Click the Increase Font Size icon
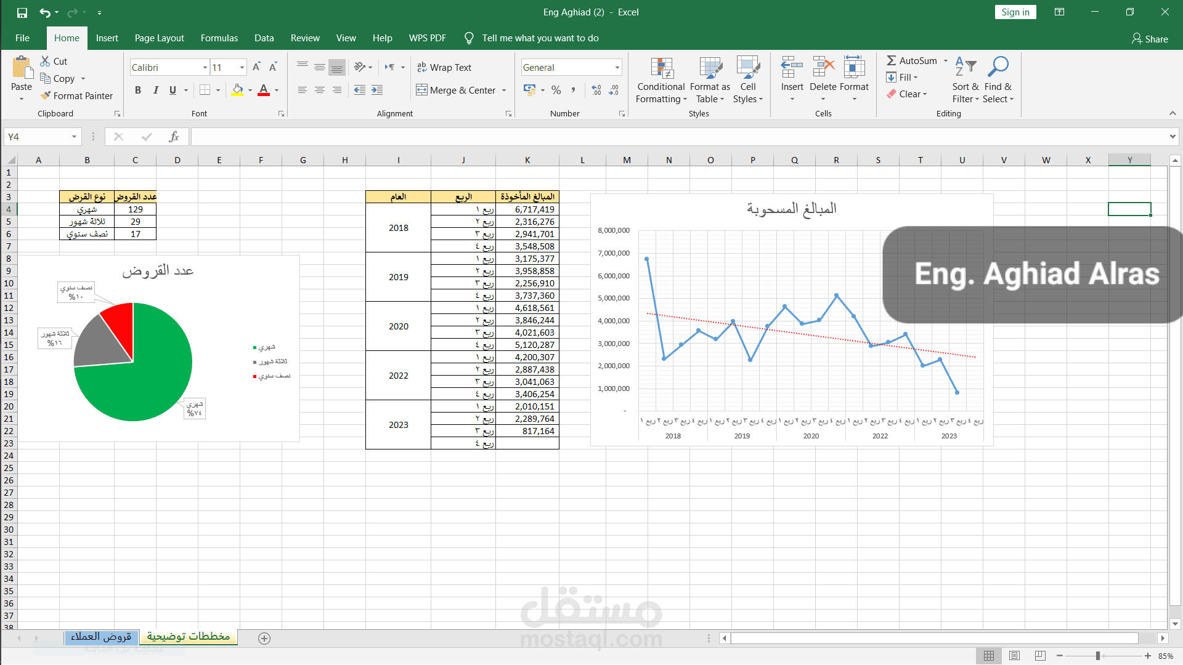Screen dimensions: 1183x665 (x=256, y=67)
